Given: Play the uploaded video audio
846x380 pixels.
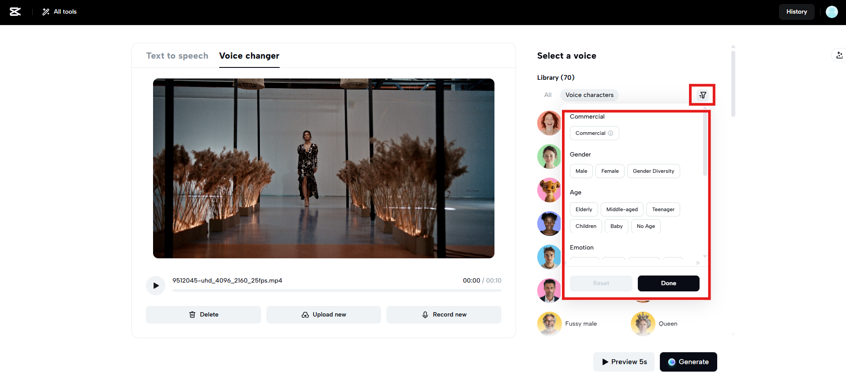Looking at the screenshot, I should coord(156,286).
